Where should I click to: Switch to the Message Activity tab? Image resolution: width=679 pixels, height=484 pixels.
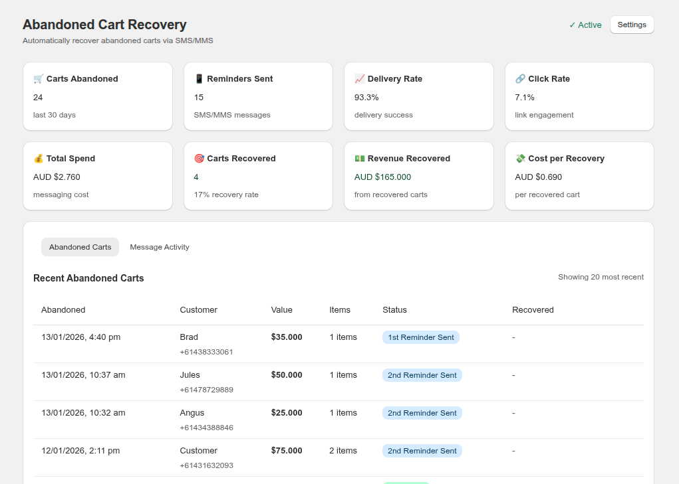tap(160, 247)
